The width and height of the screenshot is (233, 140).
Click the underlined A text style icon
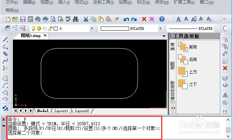[179, 19]
